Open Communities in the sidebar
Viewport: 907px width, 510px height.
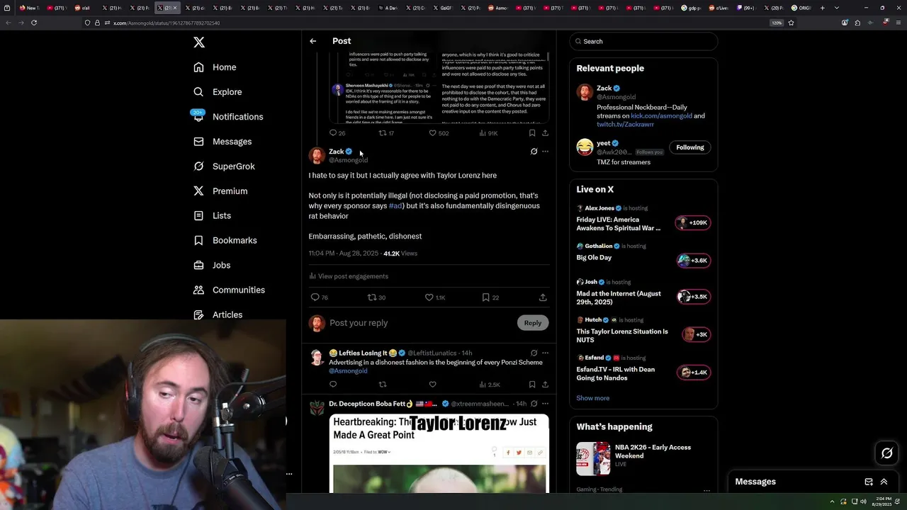(229, 290)
